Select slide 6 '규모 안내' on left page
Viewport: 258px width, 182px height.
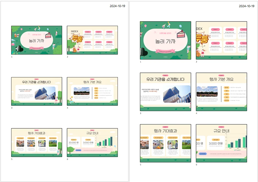92,142
